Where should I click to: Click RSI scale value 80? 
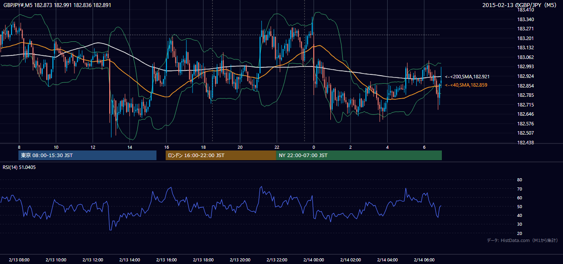(519, 180)
